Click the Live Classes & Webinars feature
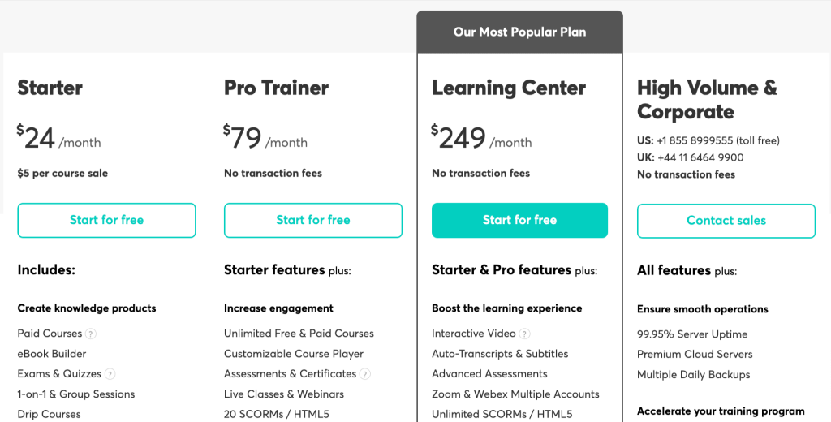The image size is (831, 422). click(284, 394)
